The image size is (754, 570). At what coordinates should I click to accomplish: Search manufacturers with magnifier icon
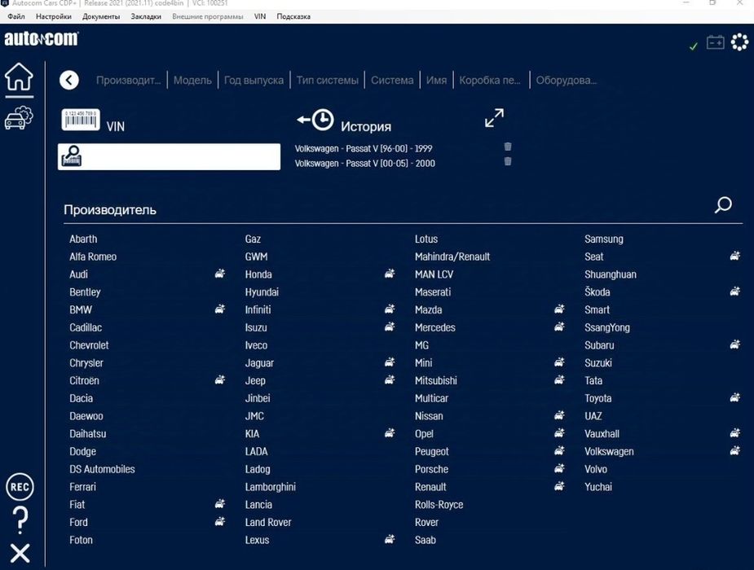tap(723, 204)
